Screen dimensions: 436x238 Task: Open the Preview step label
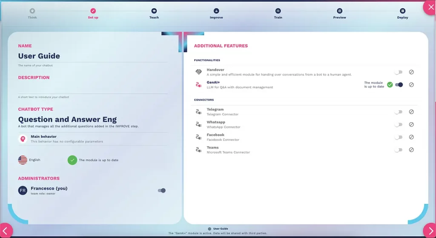(339, 17)
